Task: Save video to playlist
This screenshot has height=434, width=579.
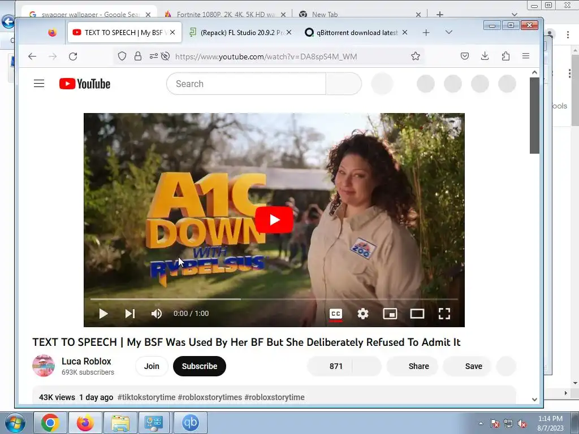Action: (x=466, y=366)
